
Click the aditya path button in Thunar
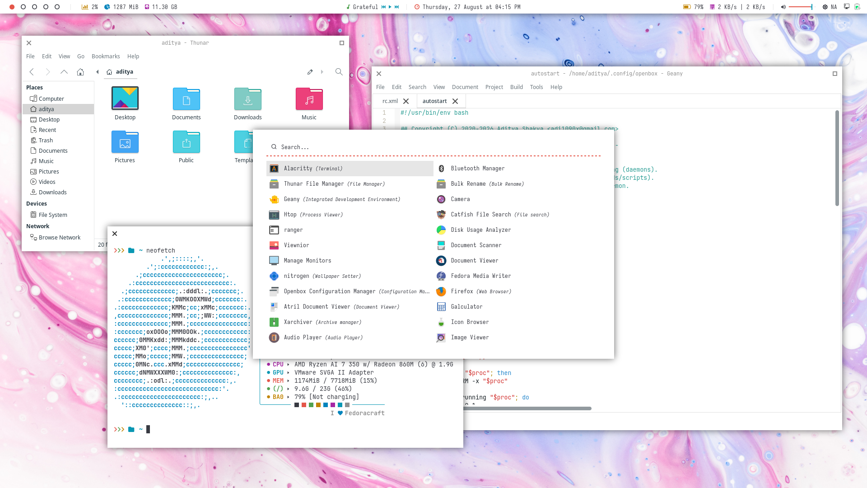[x=120, y=72]
